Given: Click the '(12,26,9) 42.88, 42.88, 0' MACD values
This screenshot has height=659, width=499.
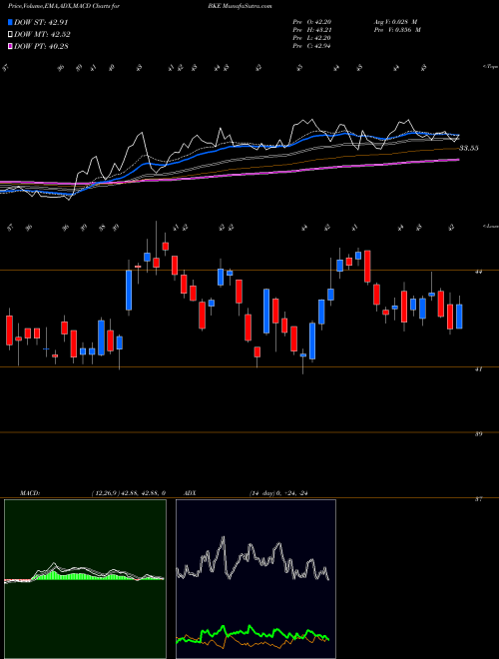Looking at the screenshot, I should 128,493.
